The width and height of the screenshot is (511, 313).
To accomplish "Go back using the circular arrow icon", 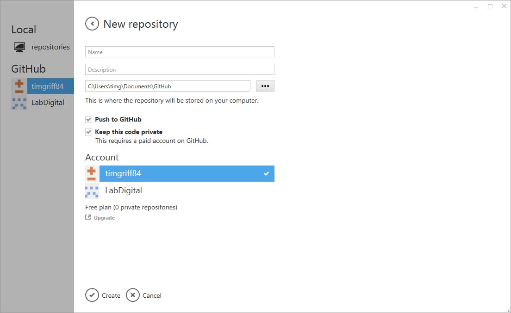I will [x=92, y=24].
